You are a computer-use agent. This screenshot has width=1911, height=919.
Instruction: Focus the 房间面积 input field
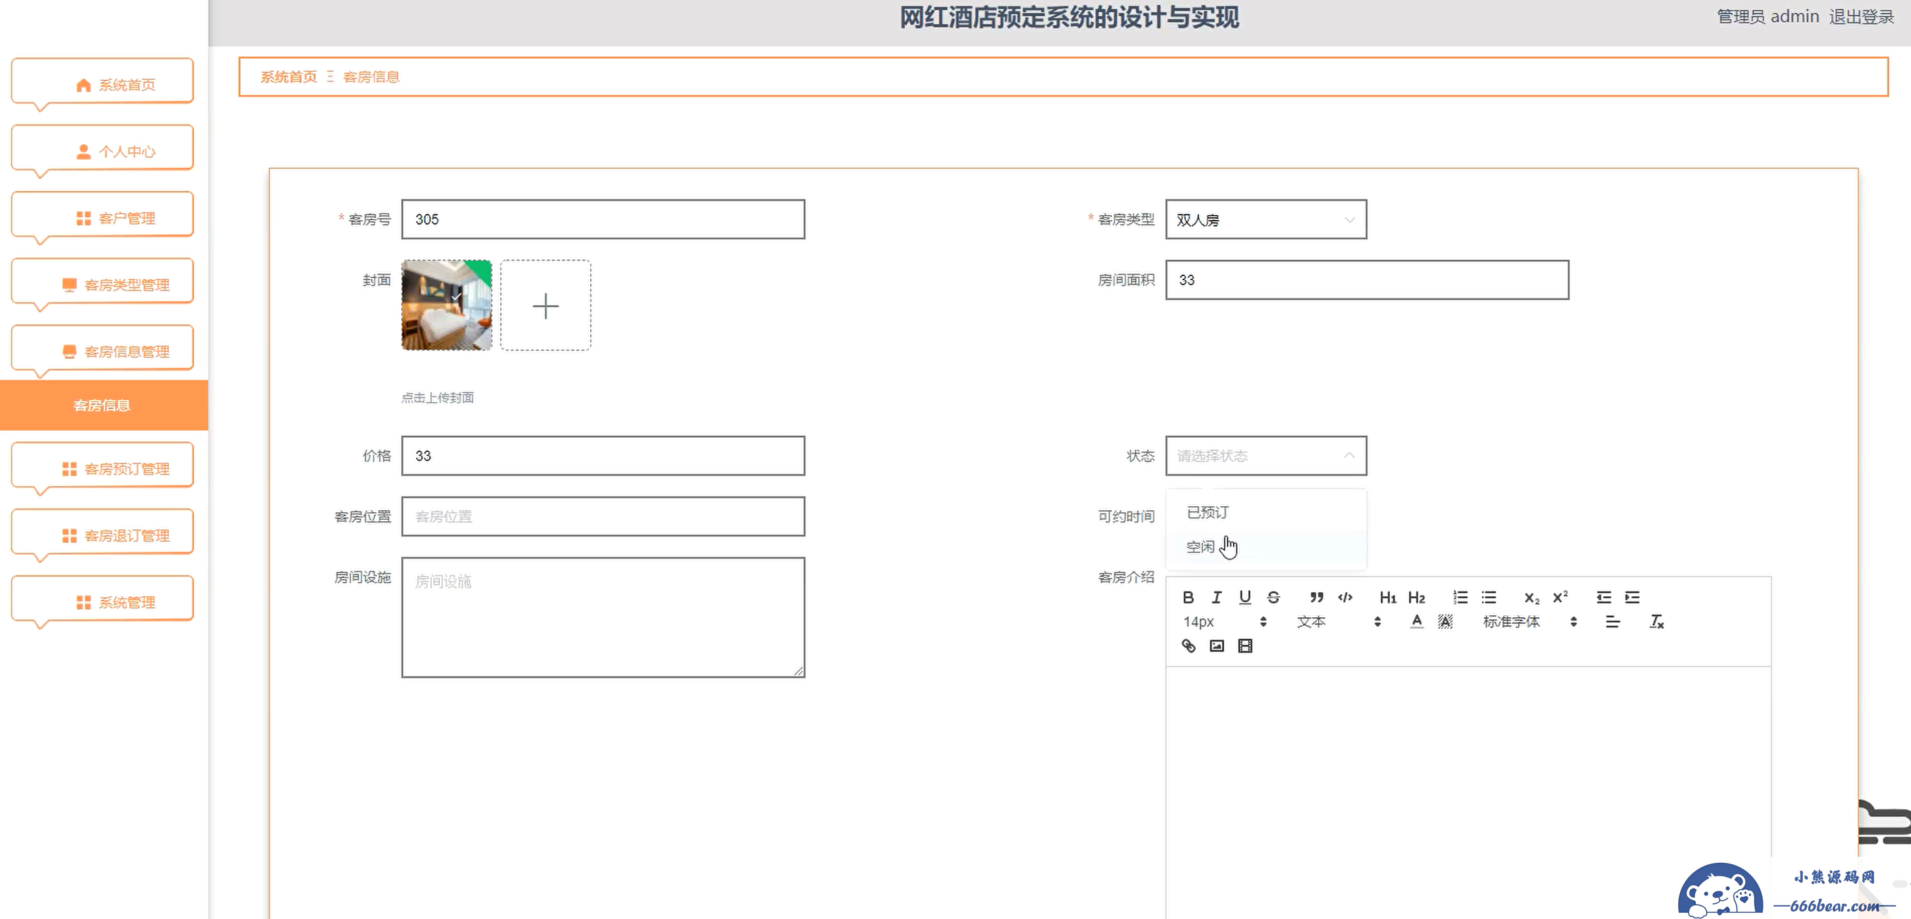[x=1366, y=279]
